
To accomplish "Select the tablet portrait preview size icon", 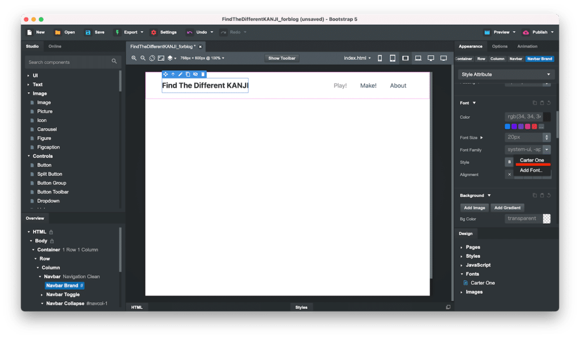I will pos(392,58).
